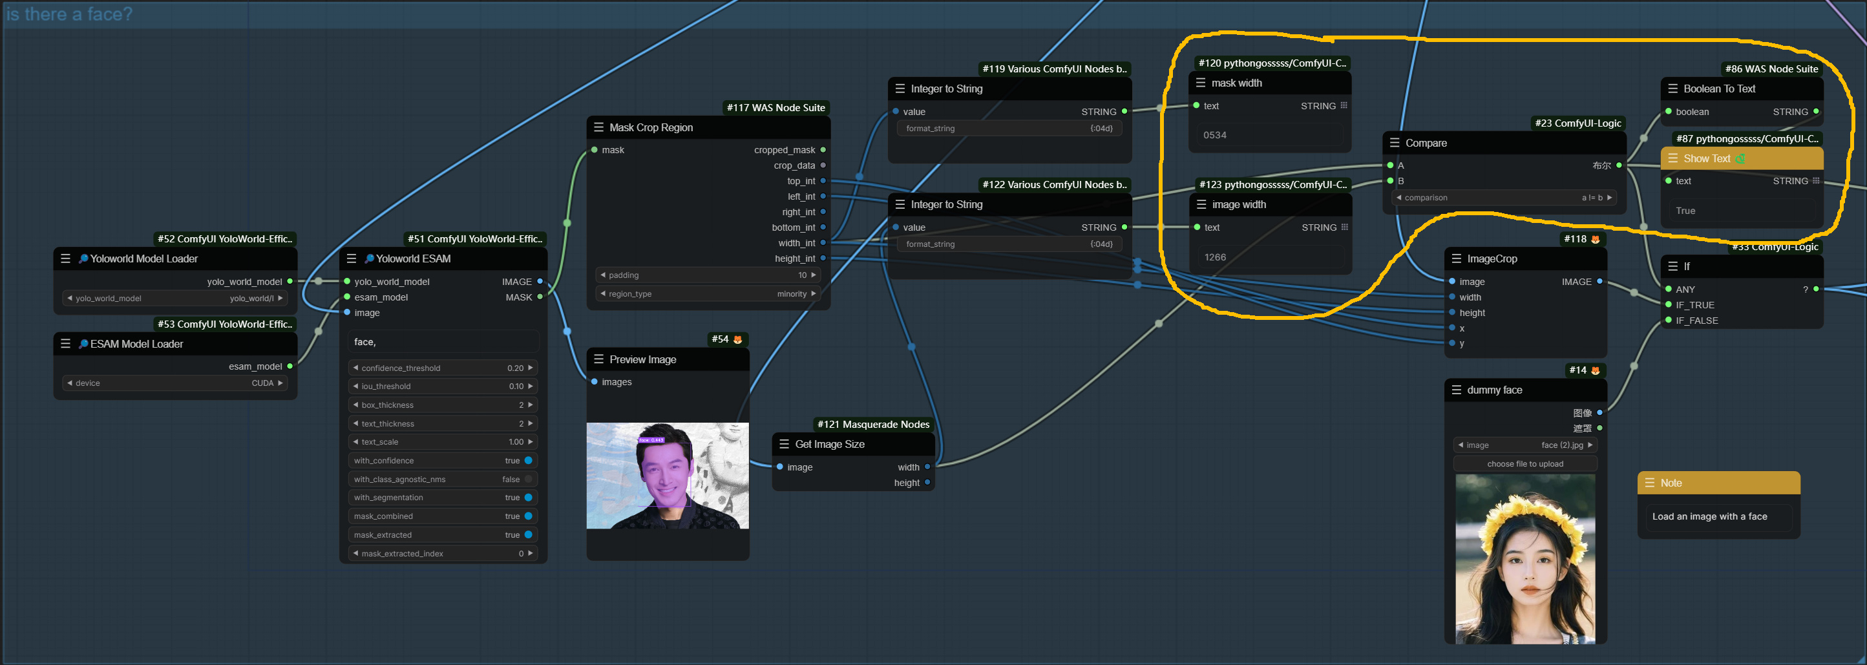1867x665 pixels.
Task: Click the face prompt text field
Action: (443, 341)
